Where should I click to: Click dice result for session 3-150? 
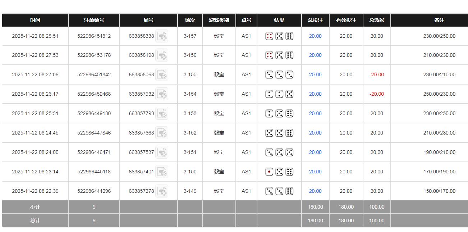[279, 172]
